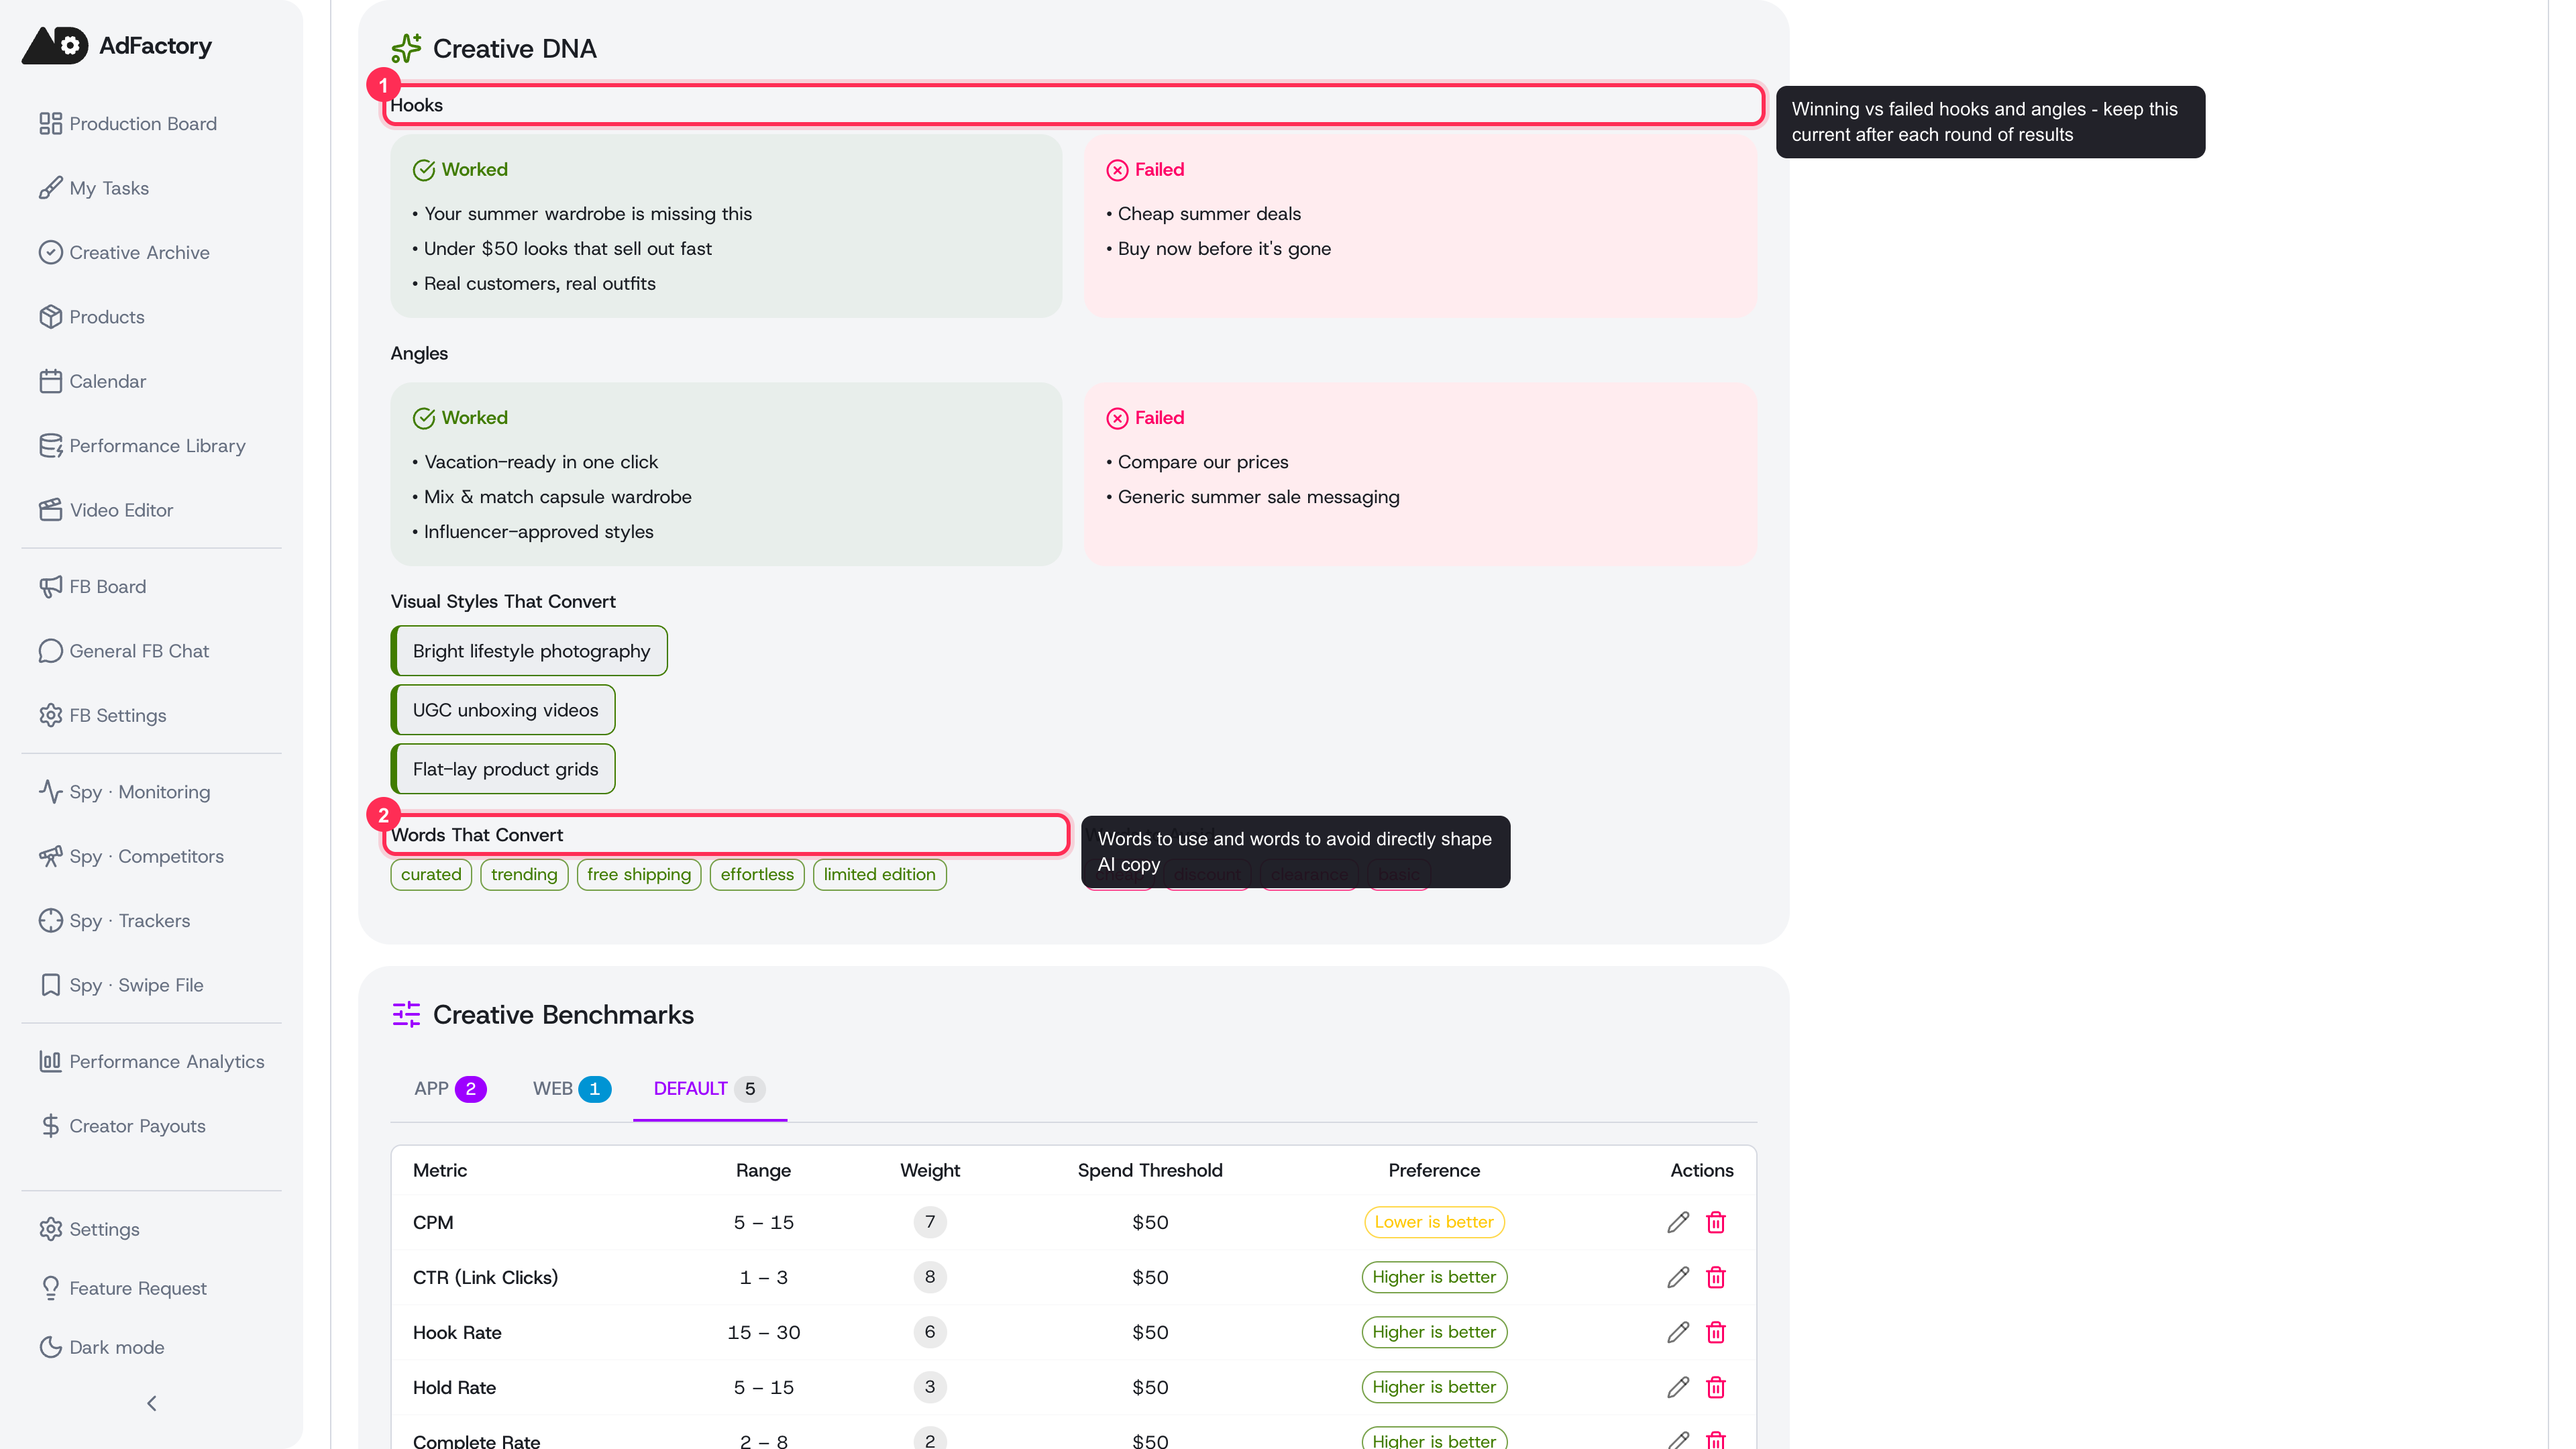Toggle Dark mode
This screenshot has height=1449, width=2576.
click(x=102, y=1347)
